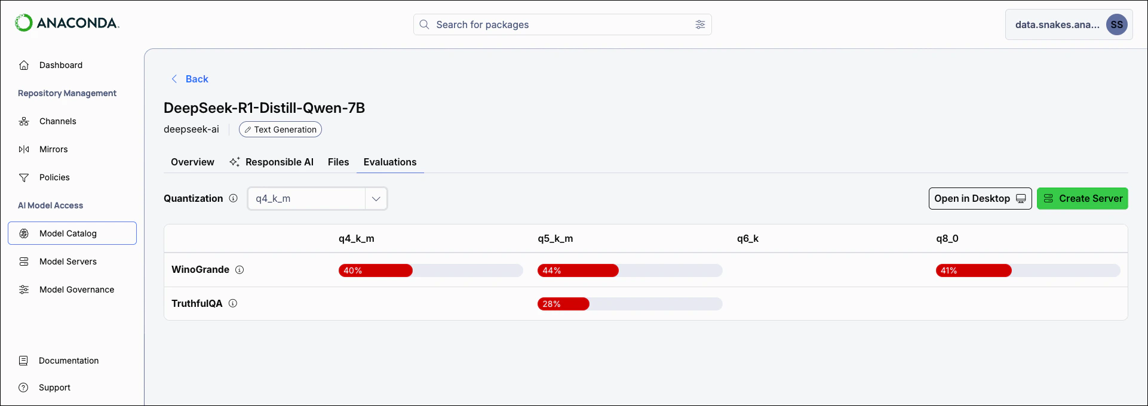Click the Responsible AI sparkle icon
Image resolution: width=1148 pixels, height=406 pixels.
[x=235, y=162]
